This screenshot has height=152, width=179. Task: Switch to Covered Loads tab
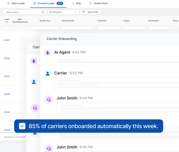click(48, 3)
